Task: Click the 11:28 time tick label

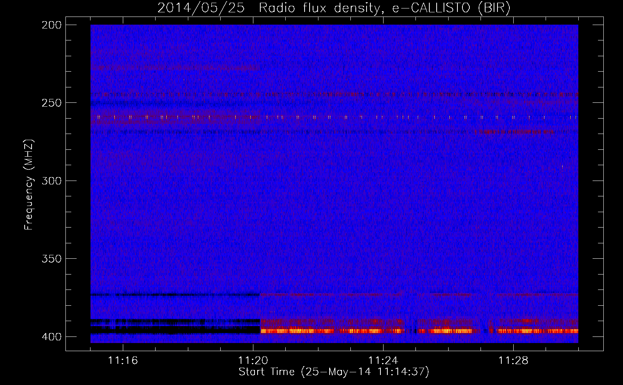Action: (513, 360)
